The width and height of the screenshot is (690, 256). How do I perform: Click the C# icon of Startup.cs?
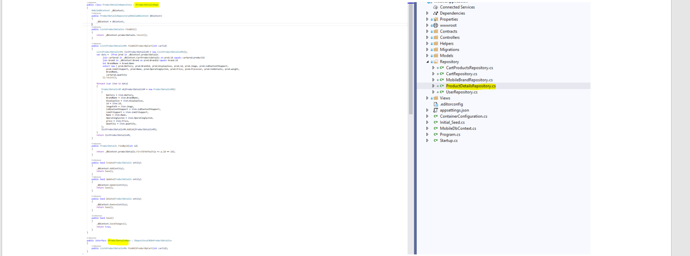[436, 140]
